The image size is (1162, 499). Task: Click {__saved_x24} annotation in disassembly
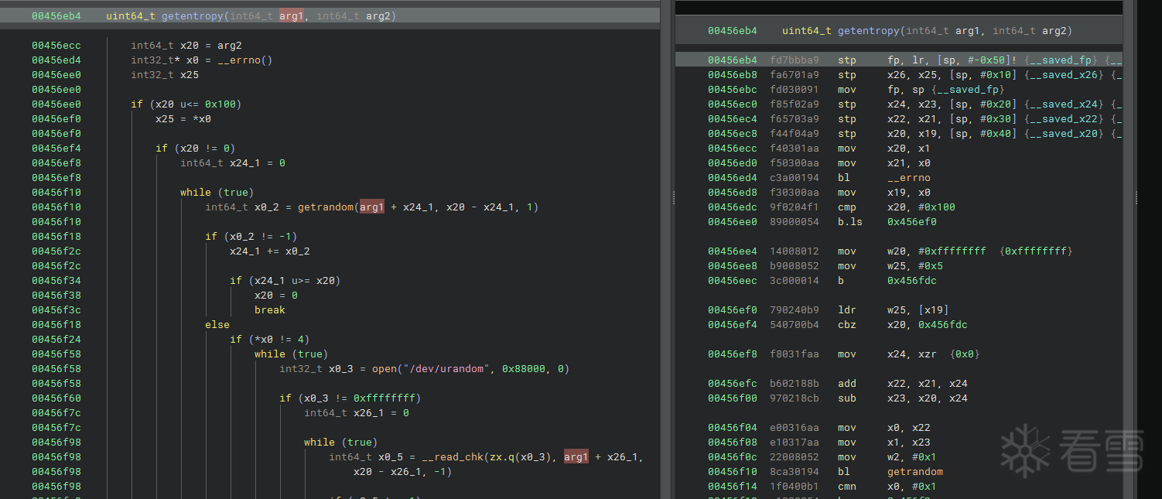pos(1064,104)
